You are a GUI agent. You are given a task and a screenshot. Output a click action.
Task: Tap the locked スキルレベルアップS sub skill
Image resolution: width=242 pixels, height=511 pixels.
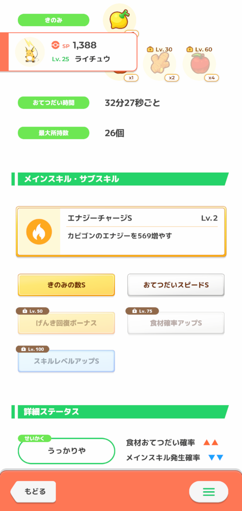click(x=66, y=361)
